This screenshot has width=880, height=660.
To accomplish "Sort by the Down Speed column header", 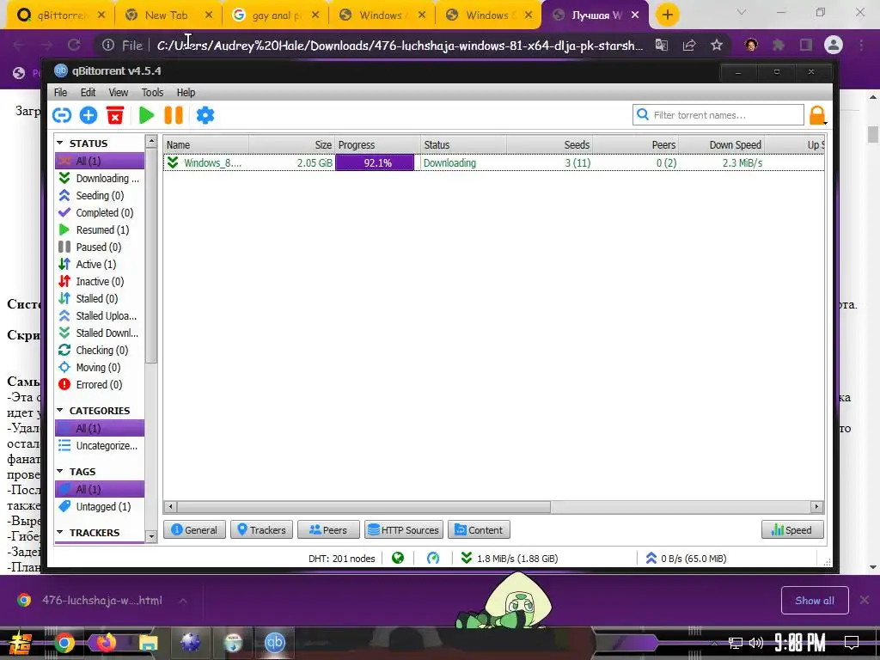I will coord(721,144).
